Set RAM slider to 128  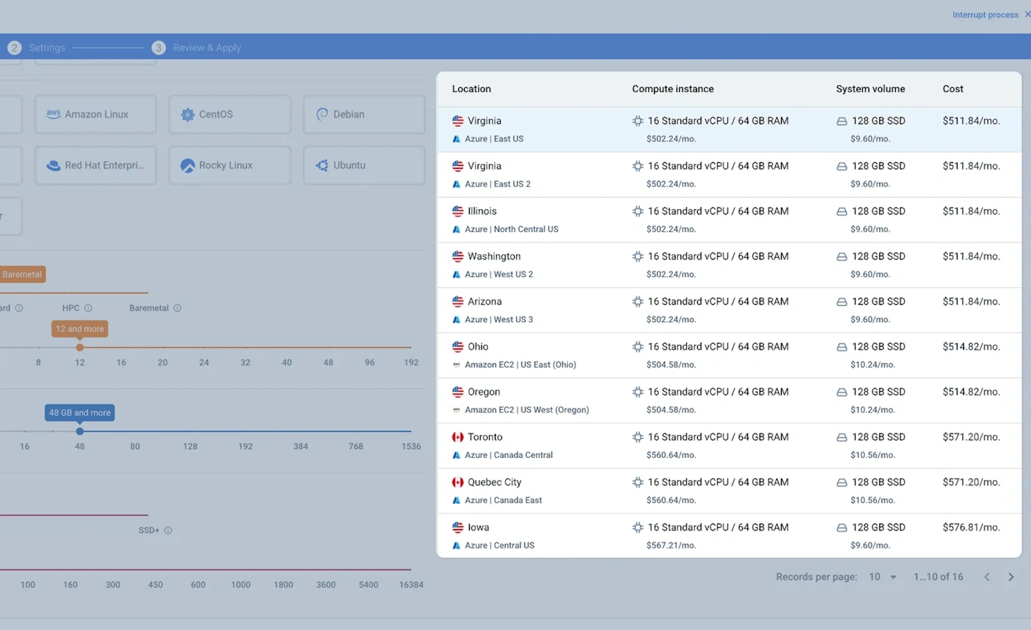coord(190,432)
